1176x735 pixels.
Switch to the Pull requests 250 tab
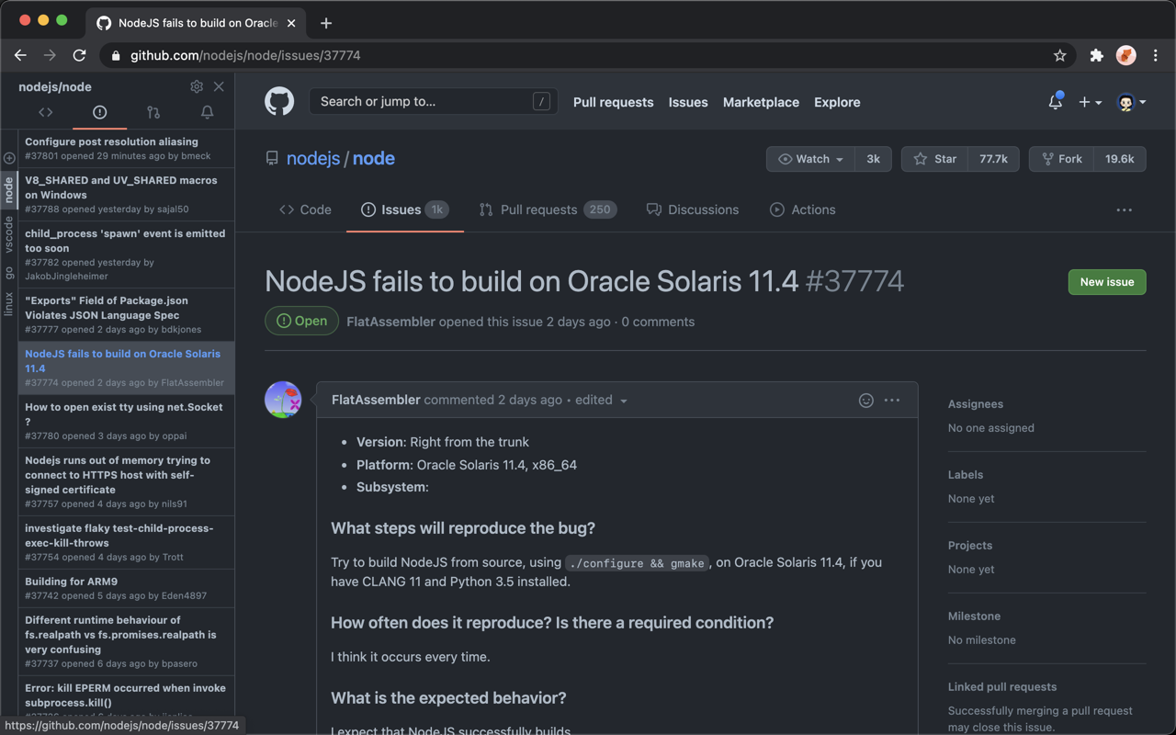[548, 209]
